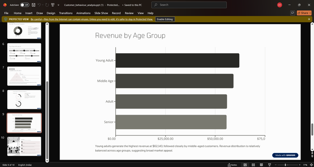Click the Share button
Screen dimensions: 314x167
304,13
